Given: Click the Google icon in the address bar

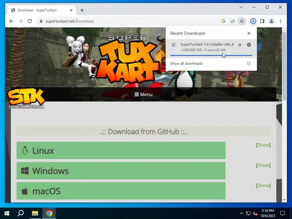Looking at the screenshot, I should 224,21.
